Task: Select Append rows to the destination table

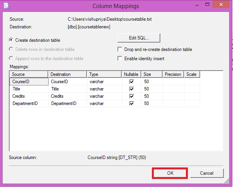Action: click(11, 58)
